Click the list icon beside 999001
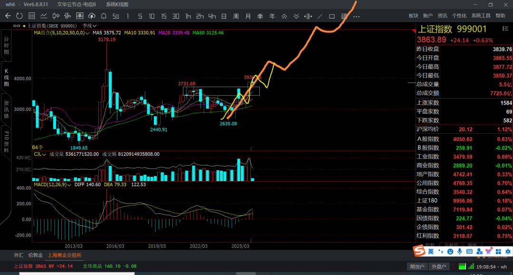This screenshot has width=513, height=275. pos(505,29)
